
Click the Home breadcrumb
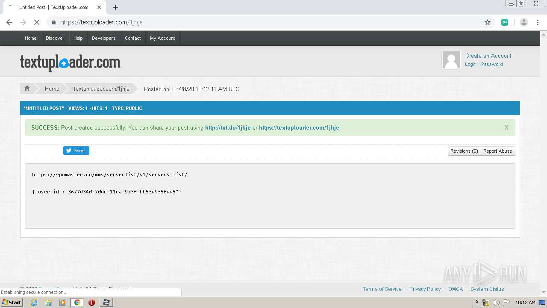pos(52,89)
